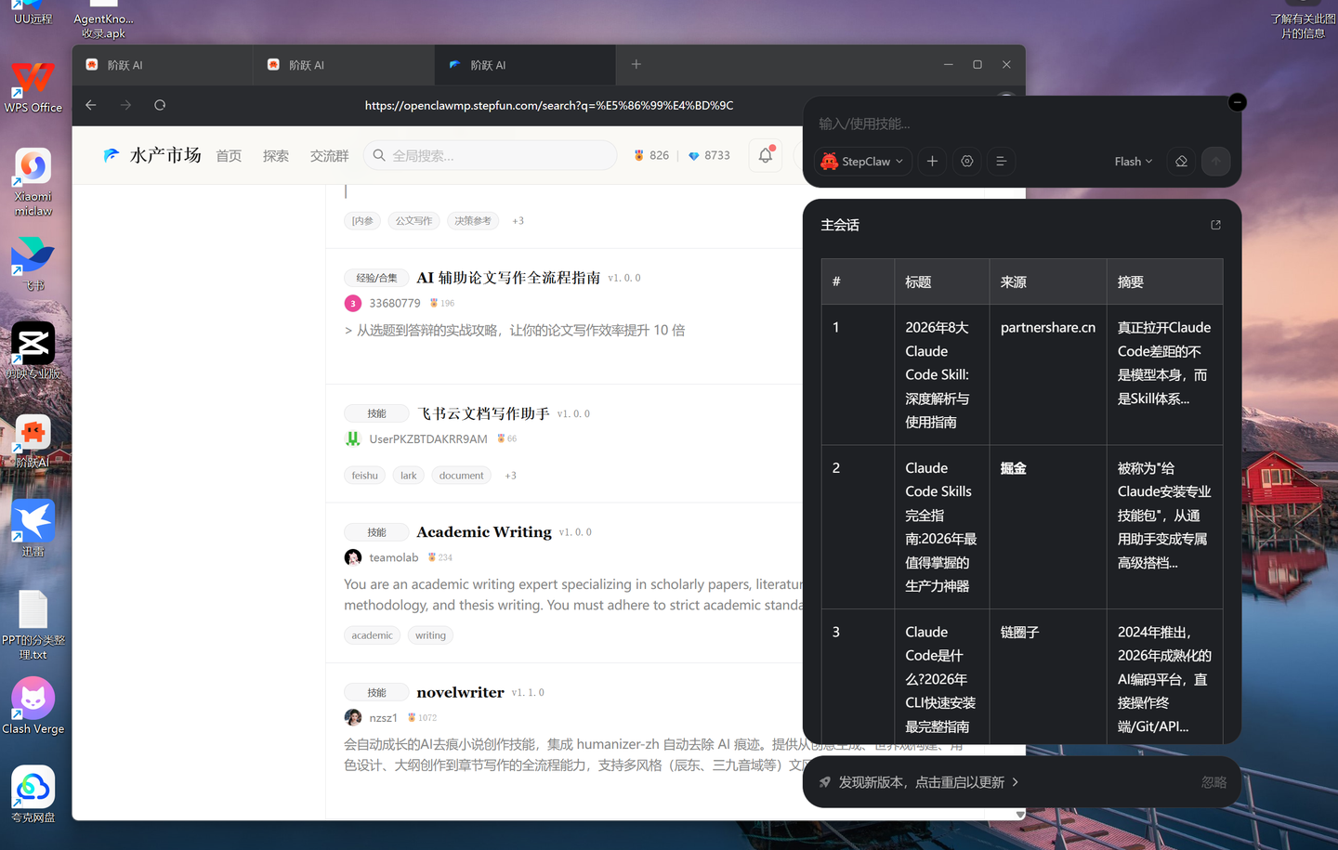Select the PPT的分类整理.txt file icon
The image size is (1338, 850).
(x=33, y=625)
